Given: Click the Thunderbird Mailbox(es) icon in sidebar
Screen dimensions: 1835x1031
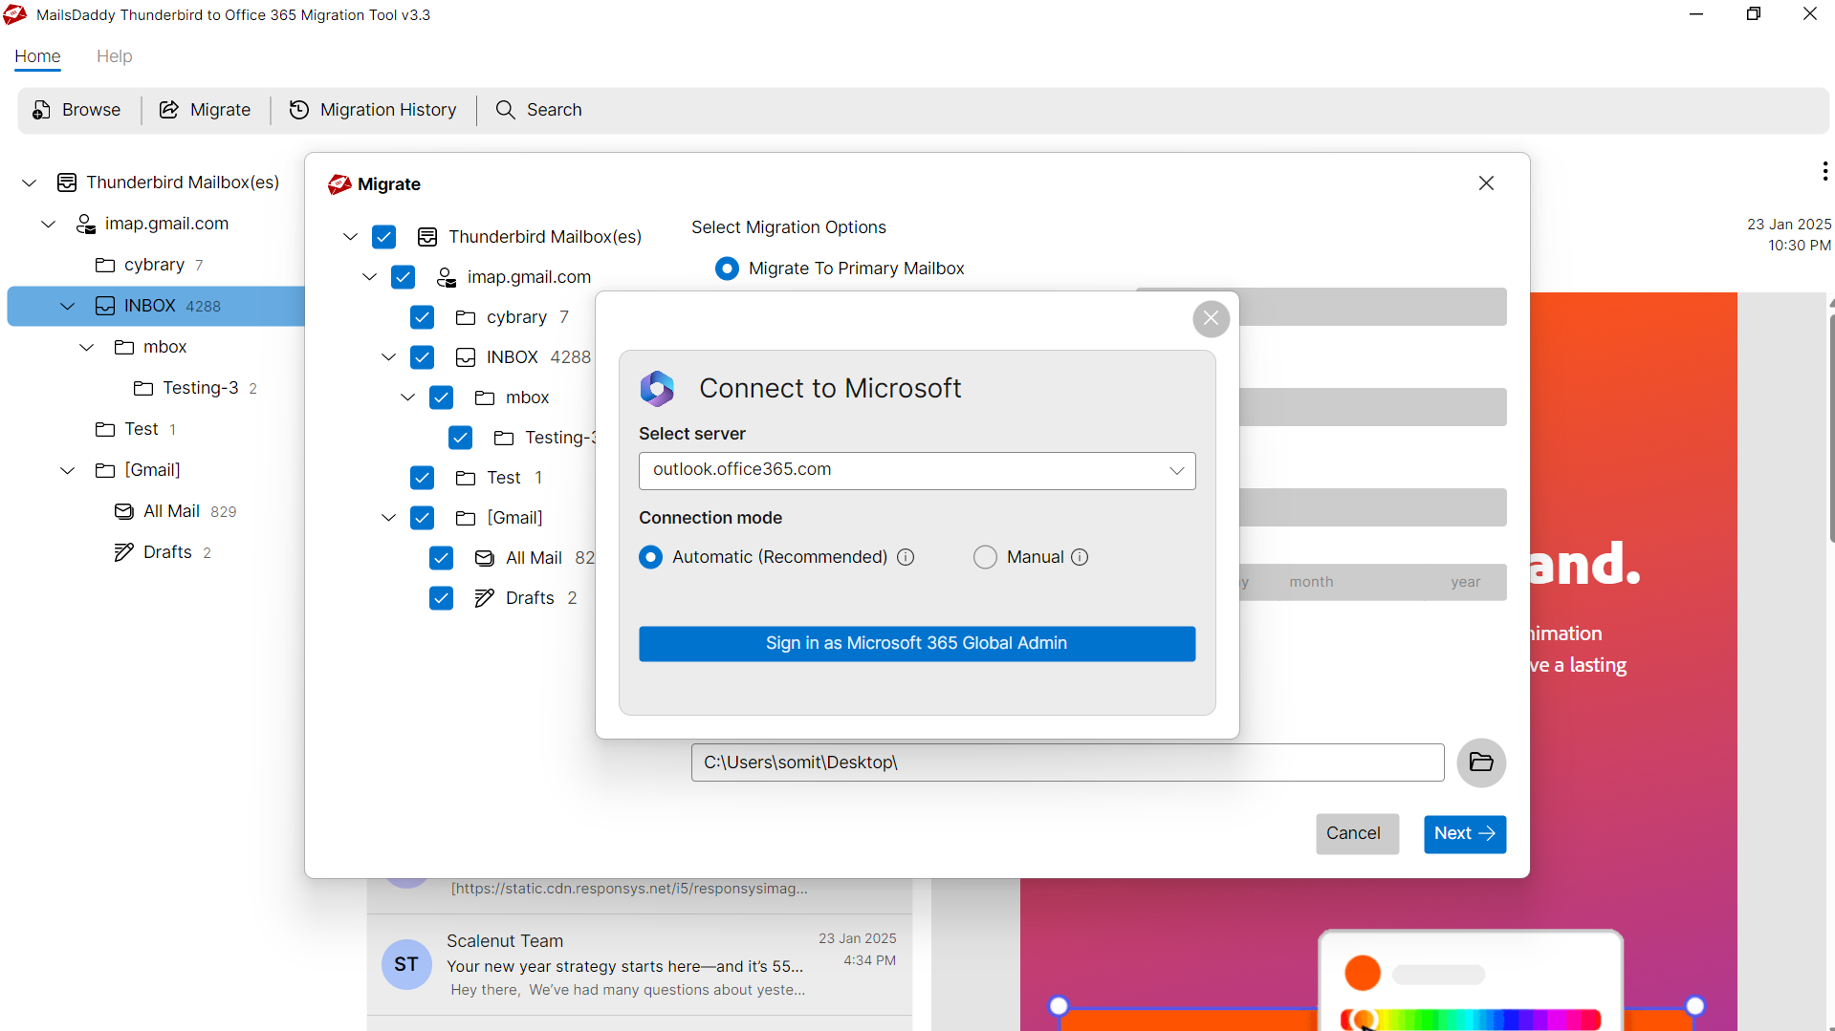Looking at the screenshot, I should click(67, 183).
